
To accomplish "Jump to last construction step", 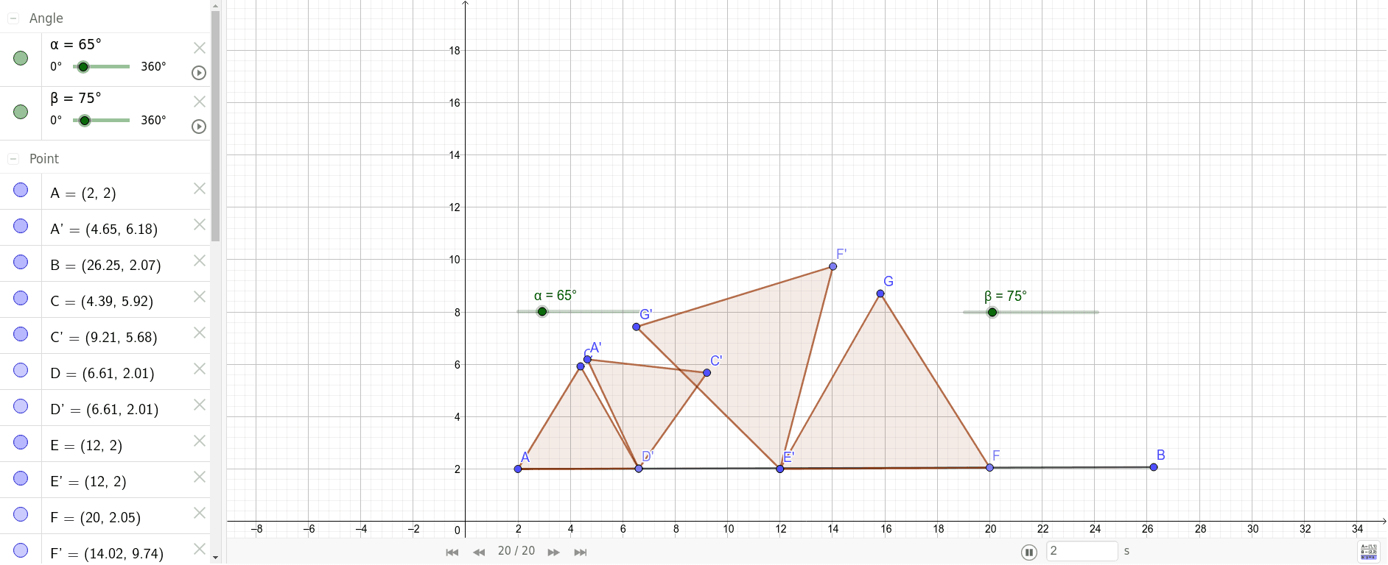I will 581,552.
